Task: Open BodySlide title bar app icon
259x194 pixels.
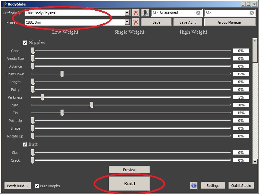Action: pos(4,4)
